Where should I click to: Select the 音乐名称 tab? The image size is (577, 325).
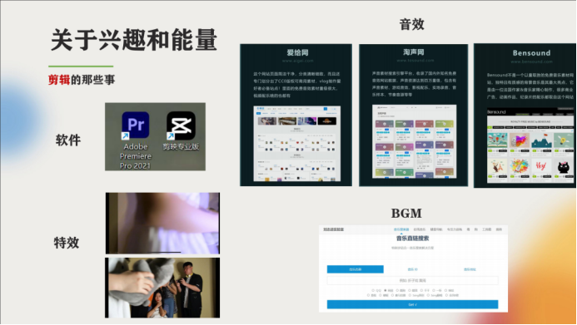(x=355, y=269)
